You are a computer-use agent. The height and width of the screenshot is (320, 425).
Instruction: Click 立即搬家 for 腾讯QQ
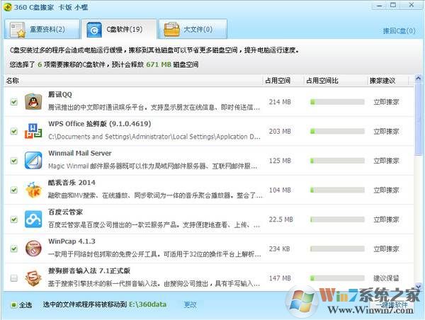point(386,102)
